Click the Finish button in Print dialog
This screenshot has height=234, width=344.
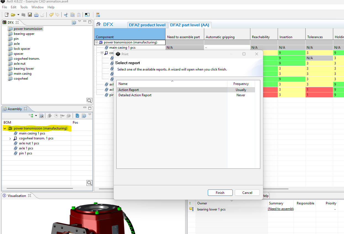220,193
